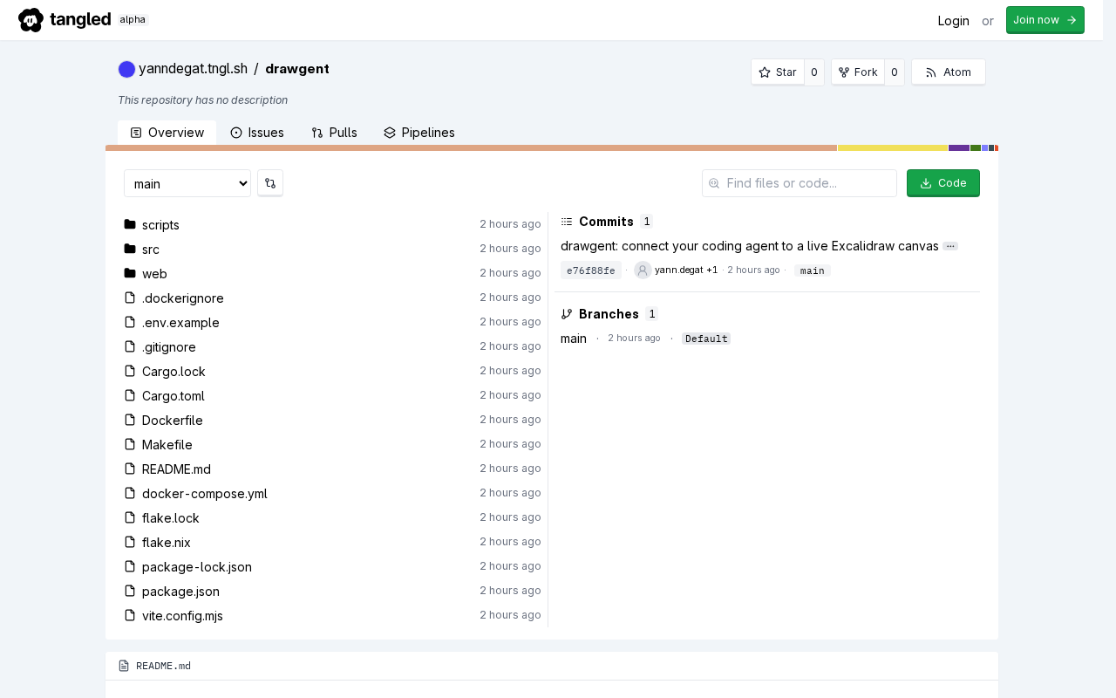
Task: Open the Branches section heading
Action: coord(609,314)
